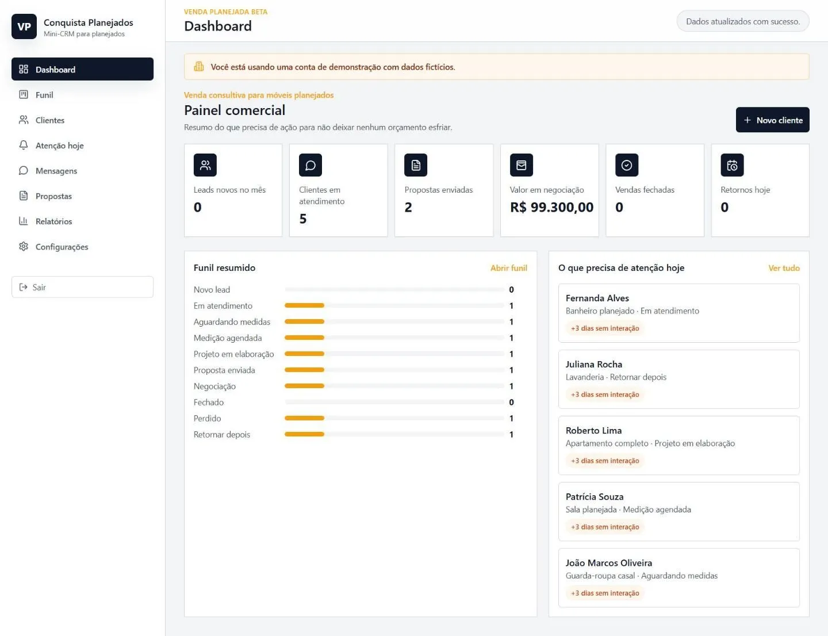Log out using the Sair button
The image size is (828, 636).
pos(82,287)
